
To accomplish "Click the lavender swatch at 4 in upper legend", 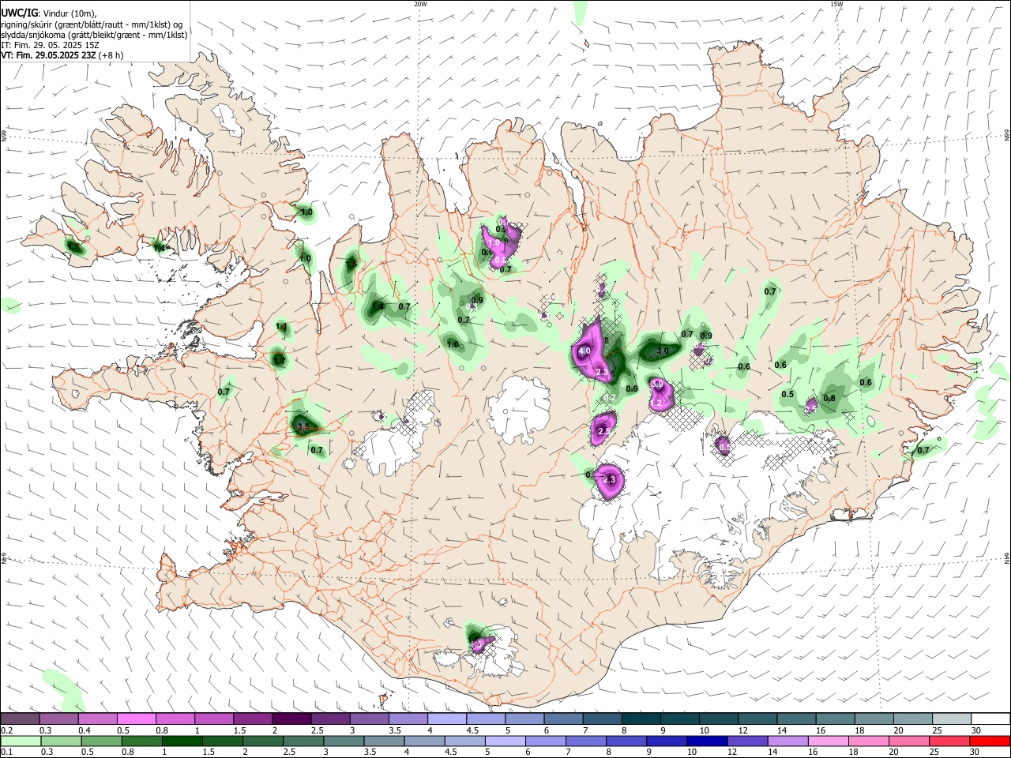I will click(447, 719).
